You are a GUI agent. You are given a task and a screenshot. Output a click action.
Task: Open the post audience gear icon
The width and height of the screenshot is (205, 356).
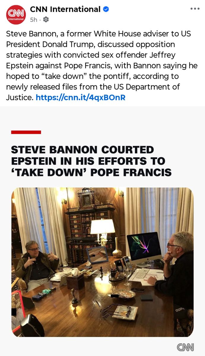[x=46, y=20]
